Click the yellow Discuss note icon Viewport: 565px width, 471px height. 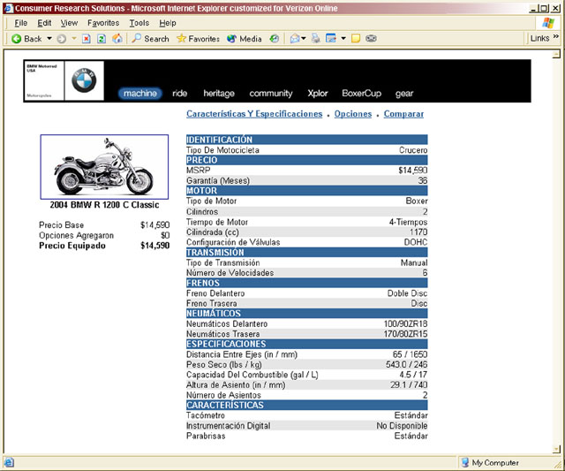click(x=356, y=38)
